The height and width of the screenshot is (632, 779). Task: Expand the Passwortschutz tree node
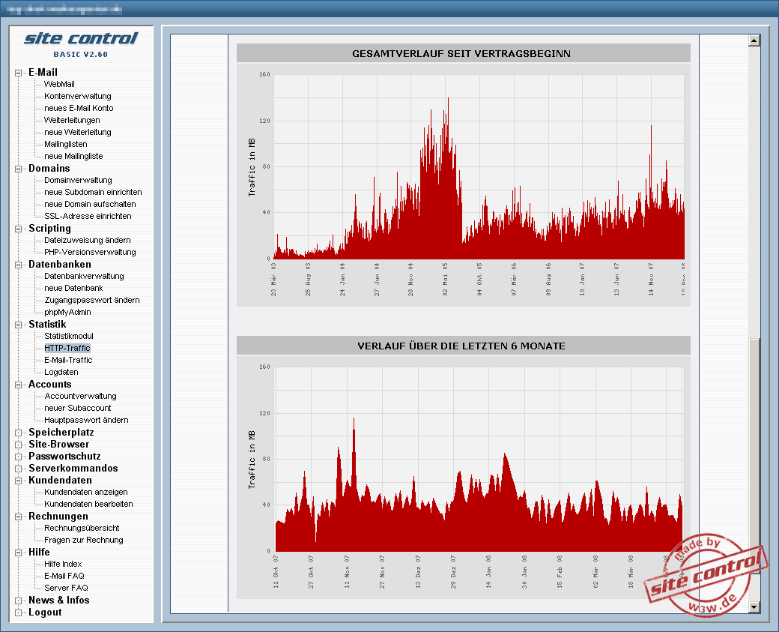(19, 457)
